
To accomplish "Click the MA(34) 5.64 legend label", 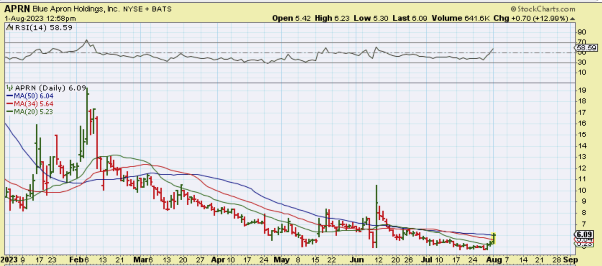I will [x=33, y=104].
